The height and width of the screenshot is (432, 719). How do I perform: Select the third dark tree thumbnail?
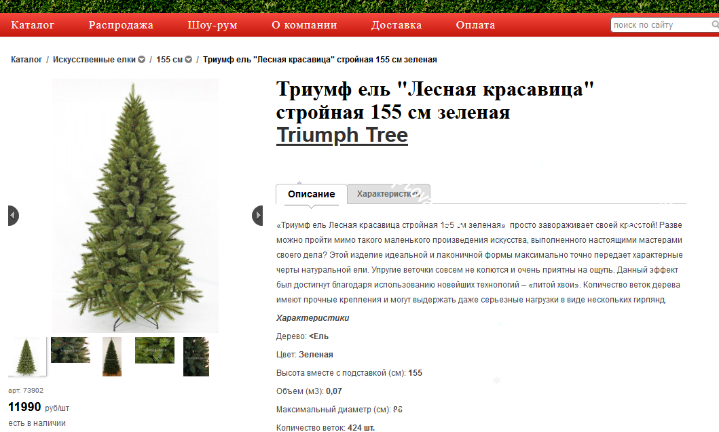(x=112, y=357)
